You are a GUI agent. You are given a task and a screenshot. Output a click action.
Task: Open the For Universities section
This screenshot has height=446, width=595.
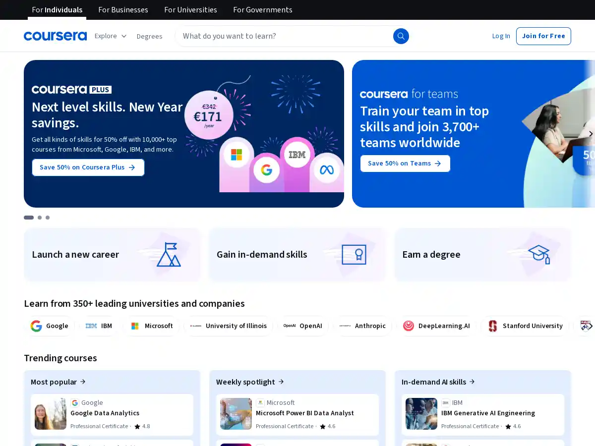(x=190, y=9)
